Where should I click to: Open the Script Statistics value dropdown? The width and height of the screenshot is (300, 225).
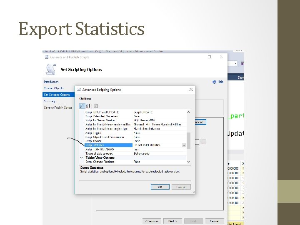click(x=184, y=145)
